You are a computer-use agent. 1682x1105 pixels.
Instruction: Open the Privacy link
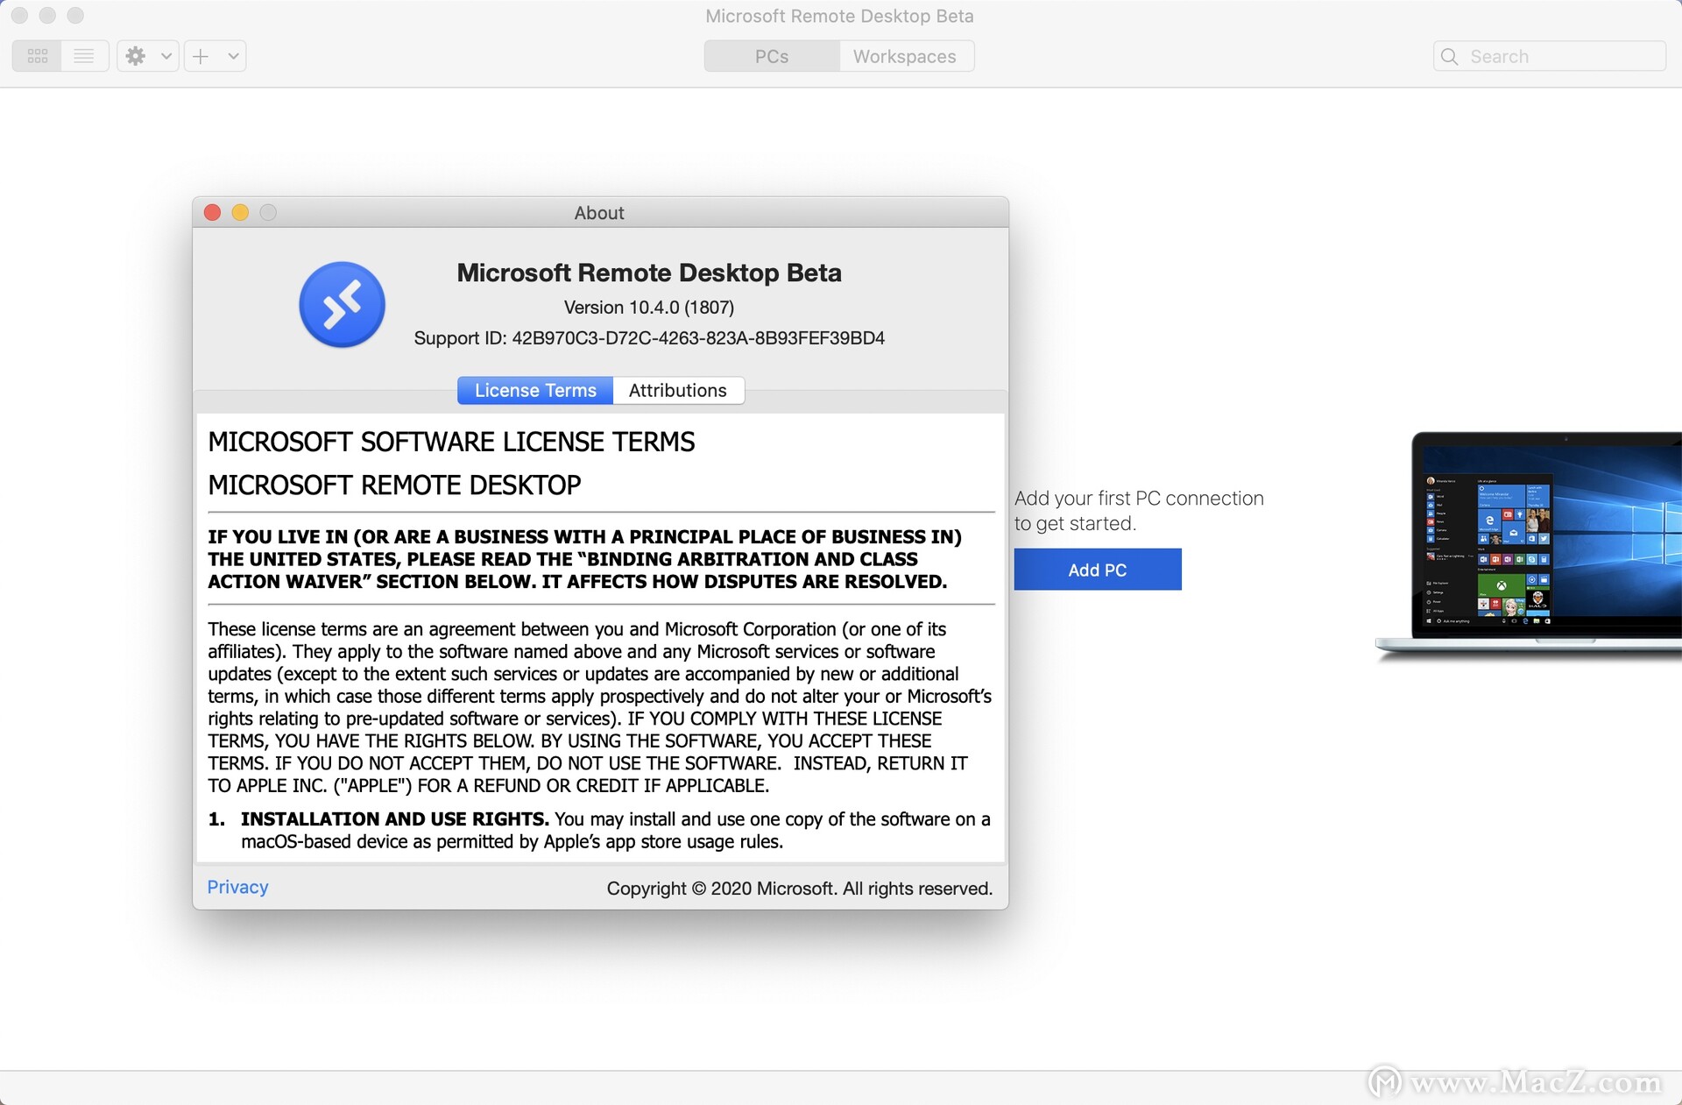point(237,887)
